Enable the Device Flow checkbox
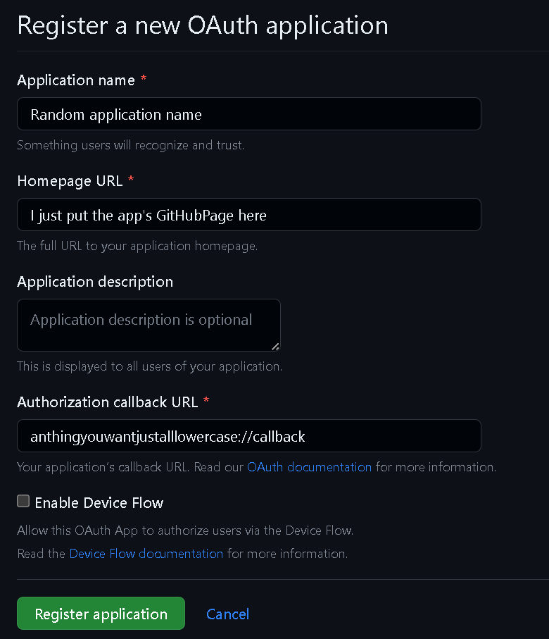The height and width of the screenshot is (639, 549). (23, 502)
